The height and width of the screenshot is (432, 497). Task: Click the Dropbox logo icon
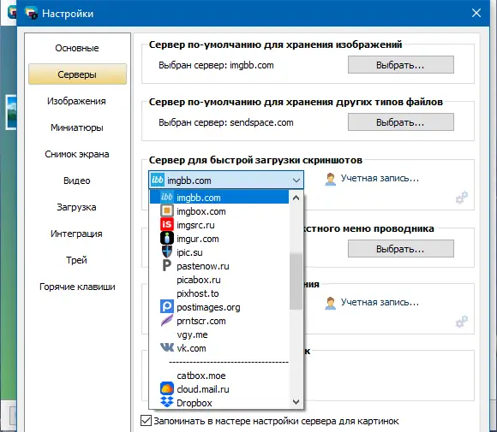[167, 402]
